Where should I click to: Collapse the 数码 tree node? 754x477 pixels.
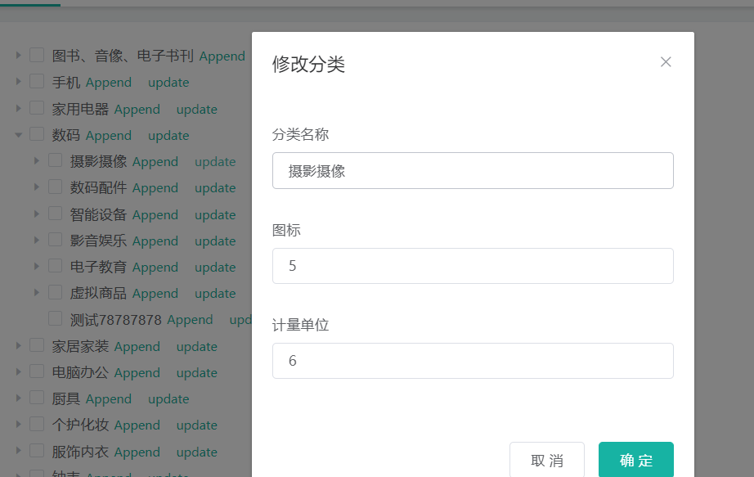pyautogui.click(x=18, y=135)
